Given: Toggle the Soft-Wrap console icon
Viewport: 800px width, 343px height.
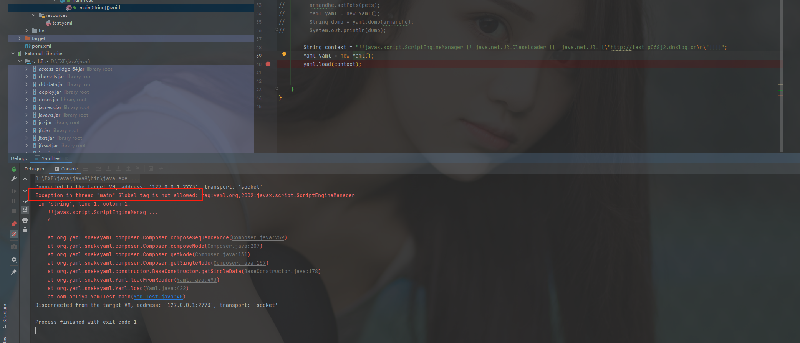Looking at the screenshot, I should coord(25,200).
